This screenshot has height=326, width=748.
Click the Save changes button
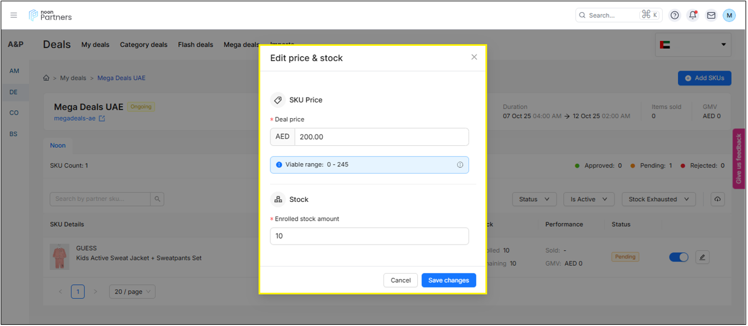[449, 280]
